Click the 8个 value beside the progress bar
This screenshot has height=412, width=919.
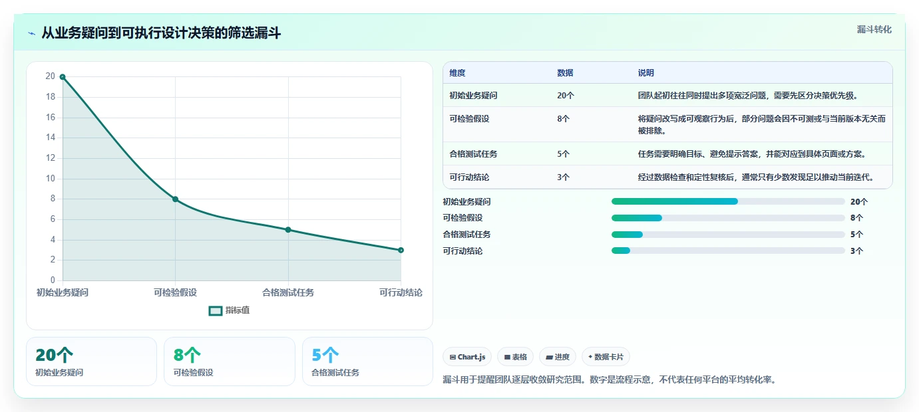[x=857, y=218]
